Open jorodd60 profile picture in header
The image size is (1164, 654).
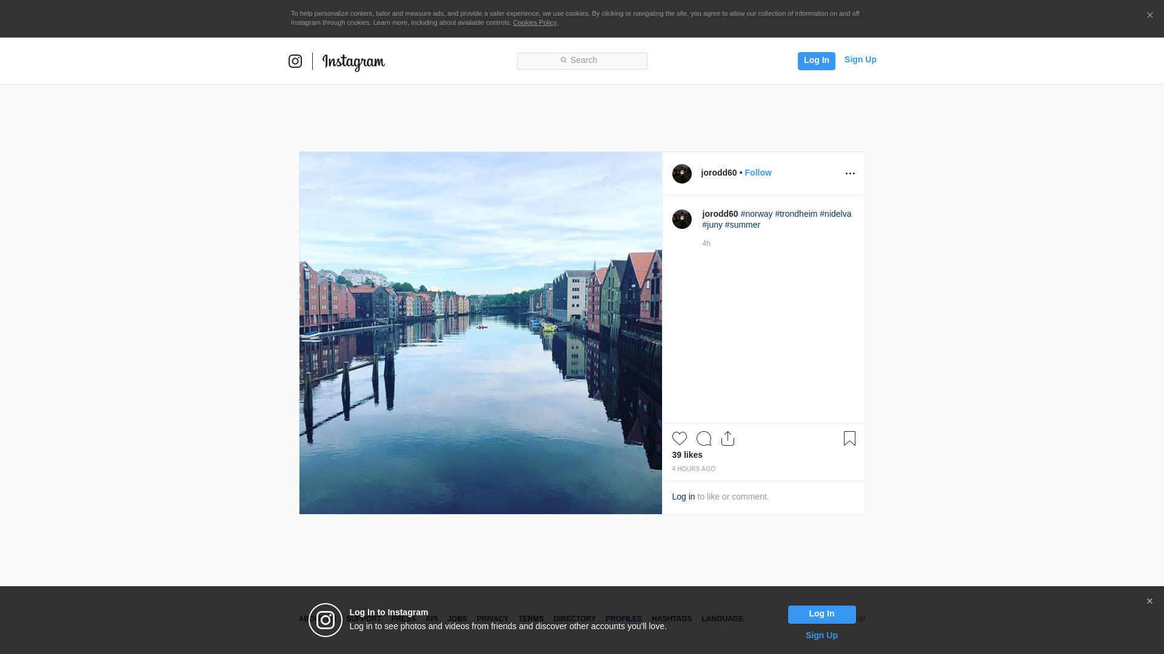pos(682,174)
